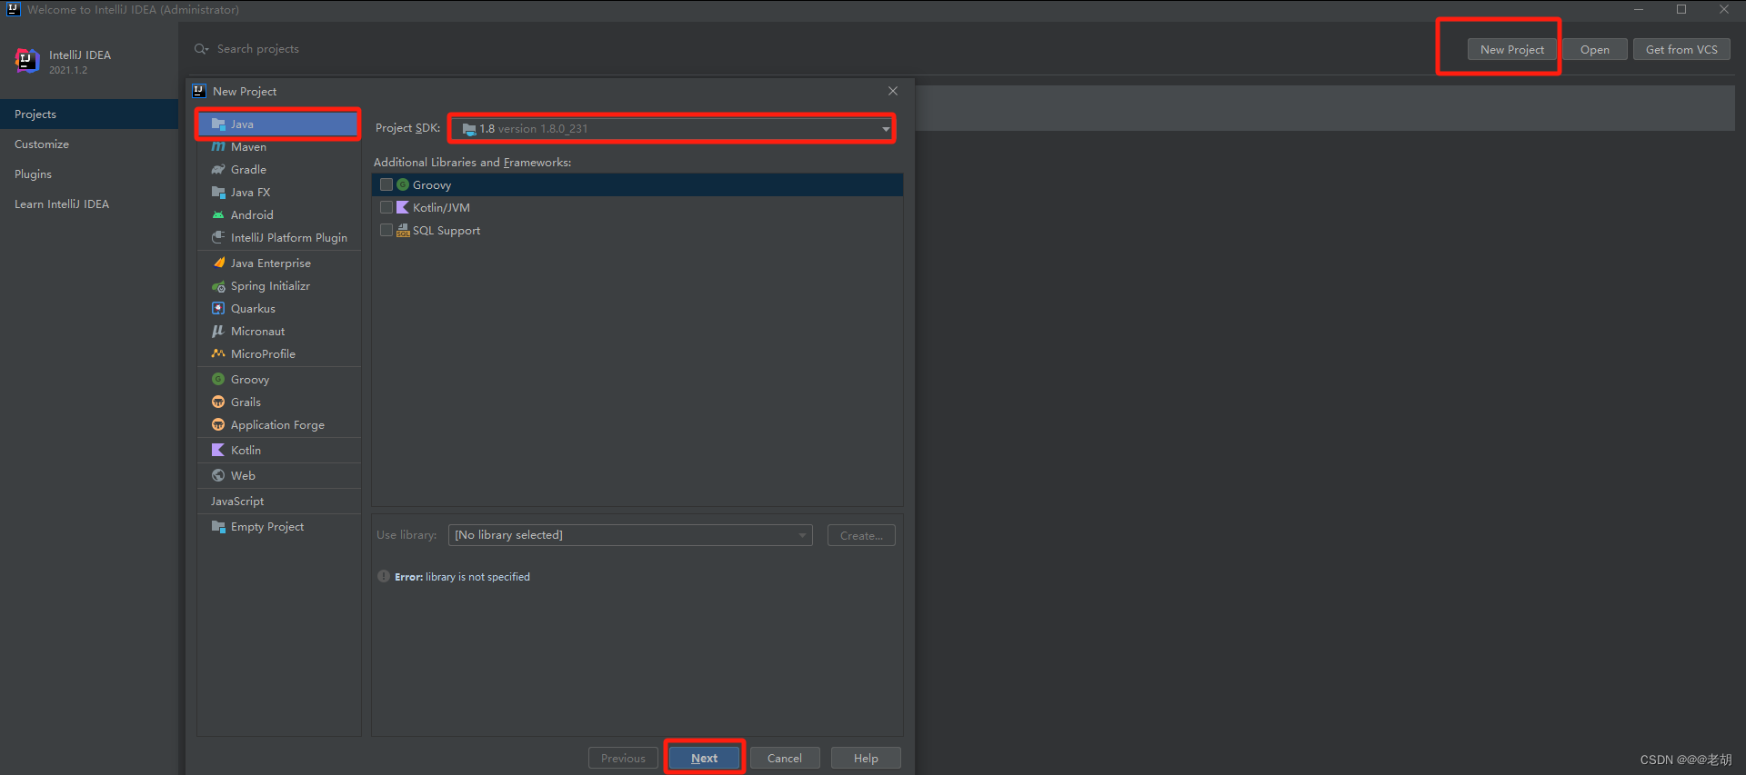Click the Spring Initializr leaf icon
Screen dimensions: 1746x775
[x=218, y=285]
